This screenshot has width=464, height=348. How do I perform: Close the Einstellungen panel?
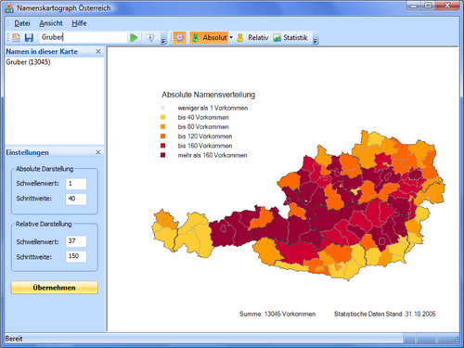coord(98,152)
